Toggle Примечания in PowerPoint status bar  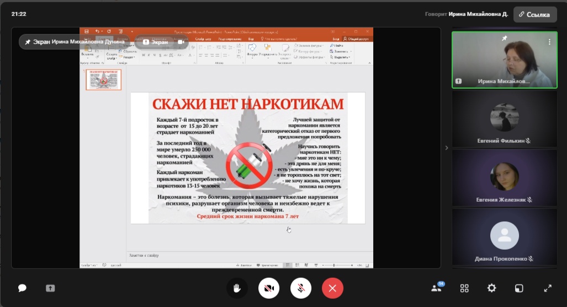pyautogui.click(x=268, y=265)
